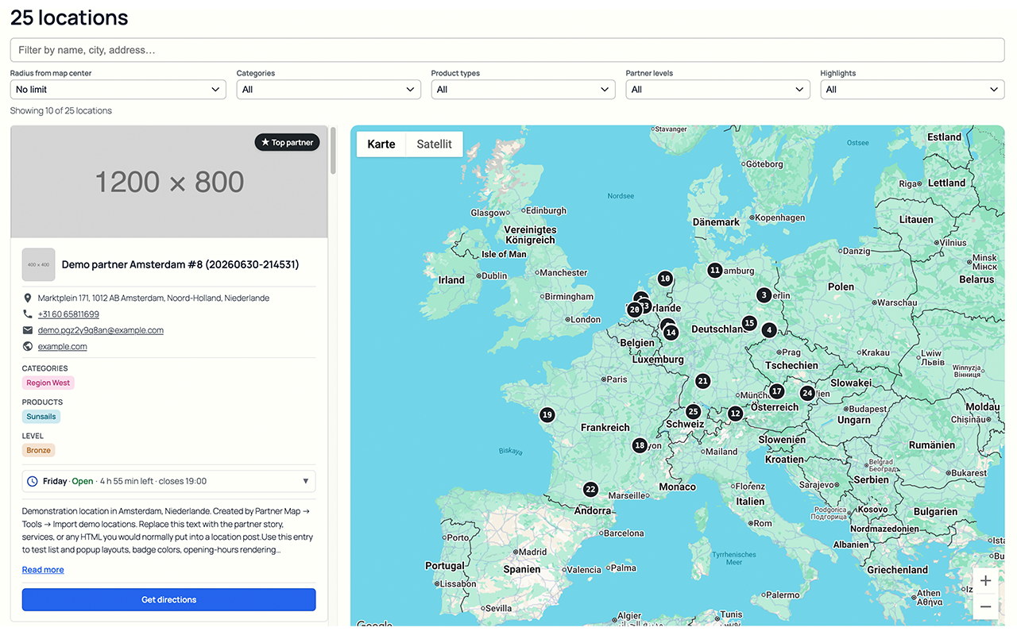Image resolution: width=1017 pixels, height=635 pixels.
Task: Click the Polen label on map
Action: pos(841,287)
